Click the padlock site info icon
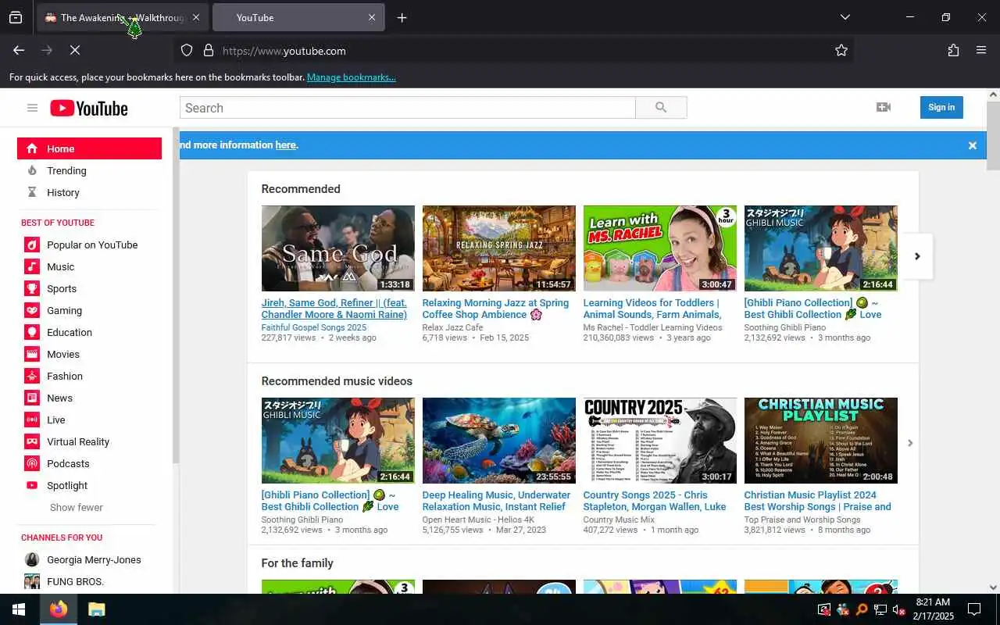Screen dimensions: 1000x625 coord(209,50)
